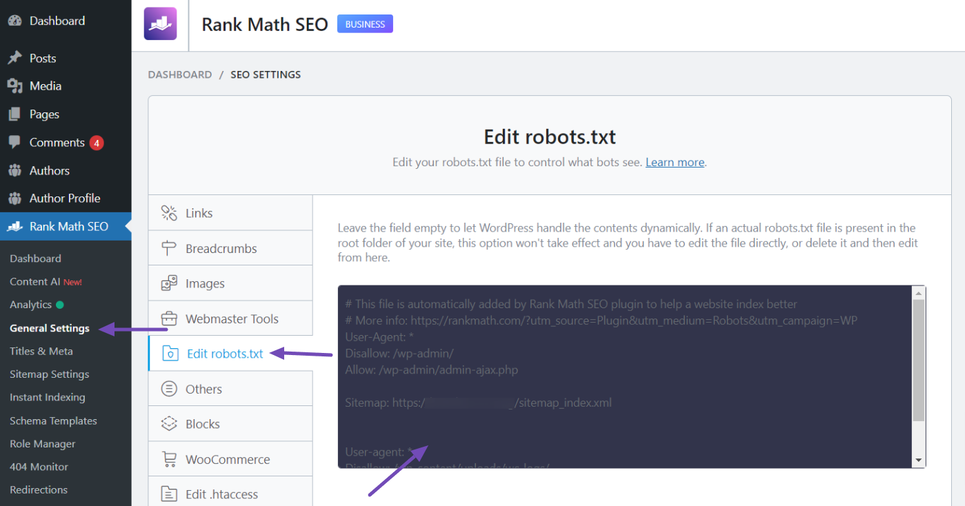Viewport: 965px width, 506px height.
Task: Click the Images tab picture icon
Action: tap(169, 283)
